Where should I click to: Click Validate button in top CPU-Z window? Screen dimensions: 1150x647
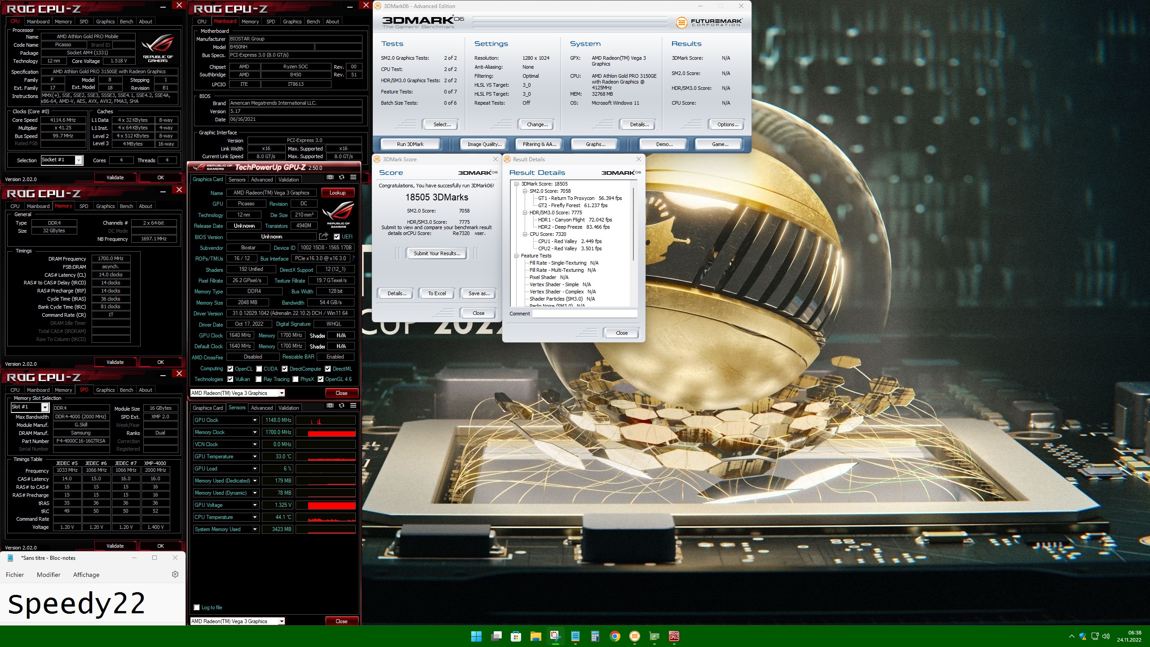(115, 177)
